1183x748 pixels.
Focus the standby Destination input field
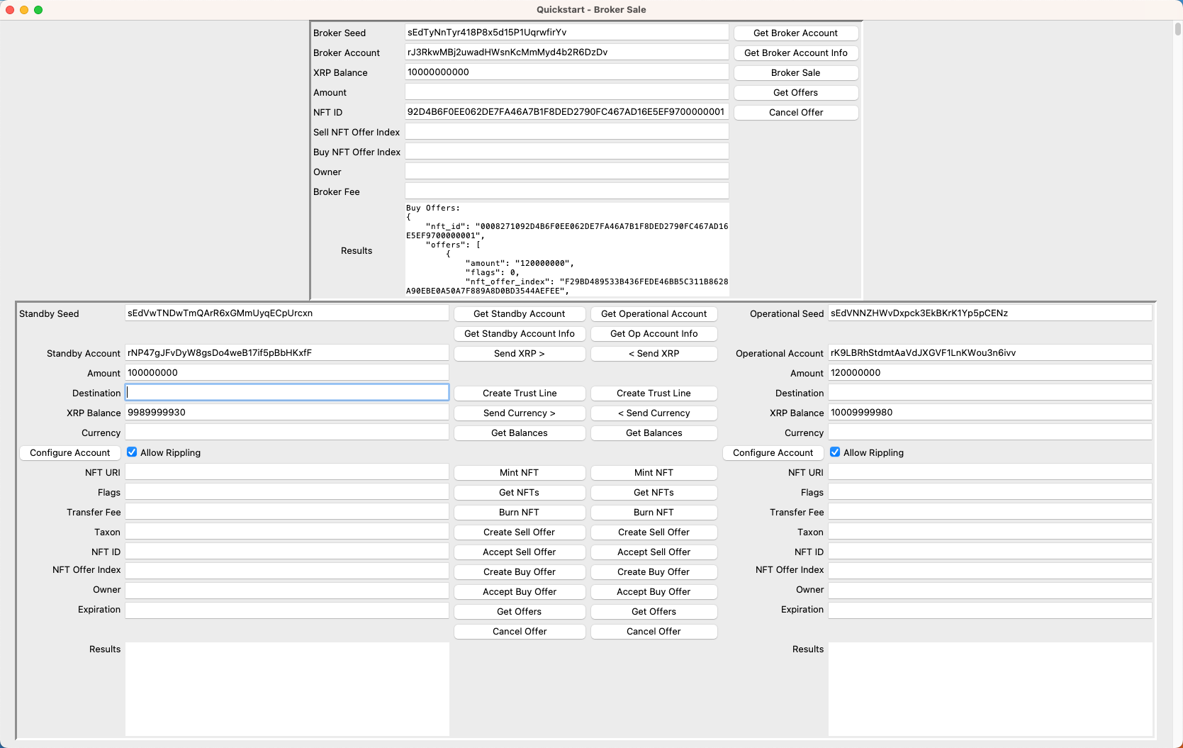[x=287, y=393]
